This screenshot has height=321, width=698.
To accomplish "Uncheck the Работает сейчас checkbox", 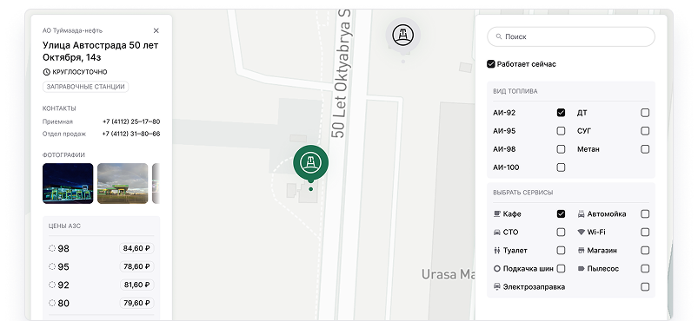I will [491, 64].
